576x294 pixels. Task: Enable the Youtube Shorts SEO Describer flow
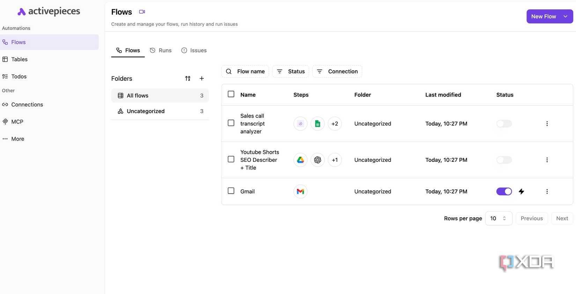click(x=504, y=160)
